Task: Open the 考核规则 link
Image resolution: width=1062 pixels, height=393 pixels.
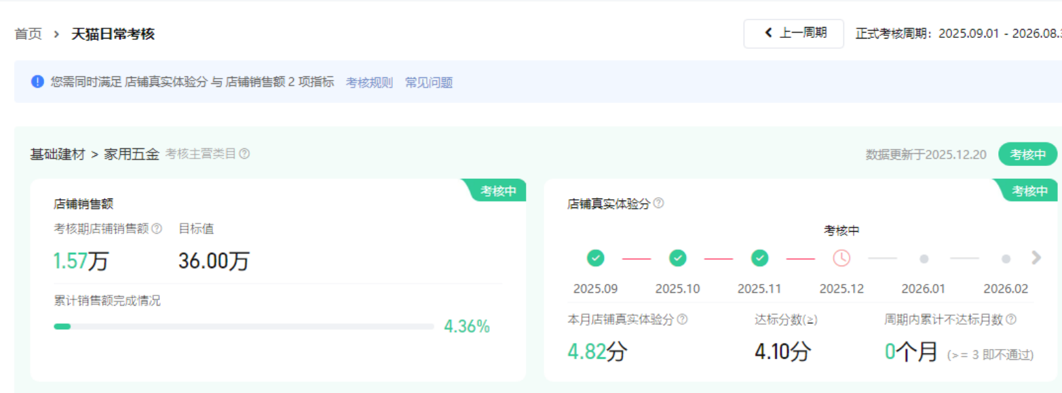Action: pos(369,83)
